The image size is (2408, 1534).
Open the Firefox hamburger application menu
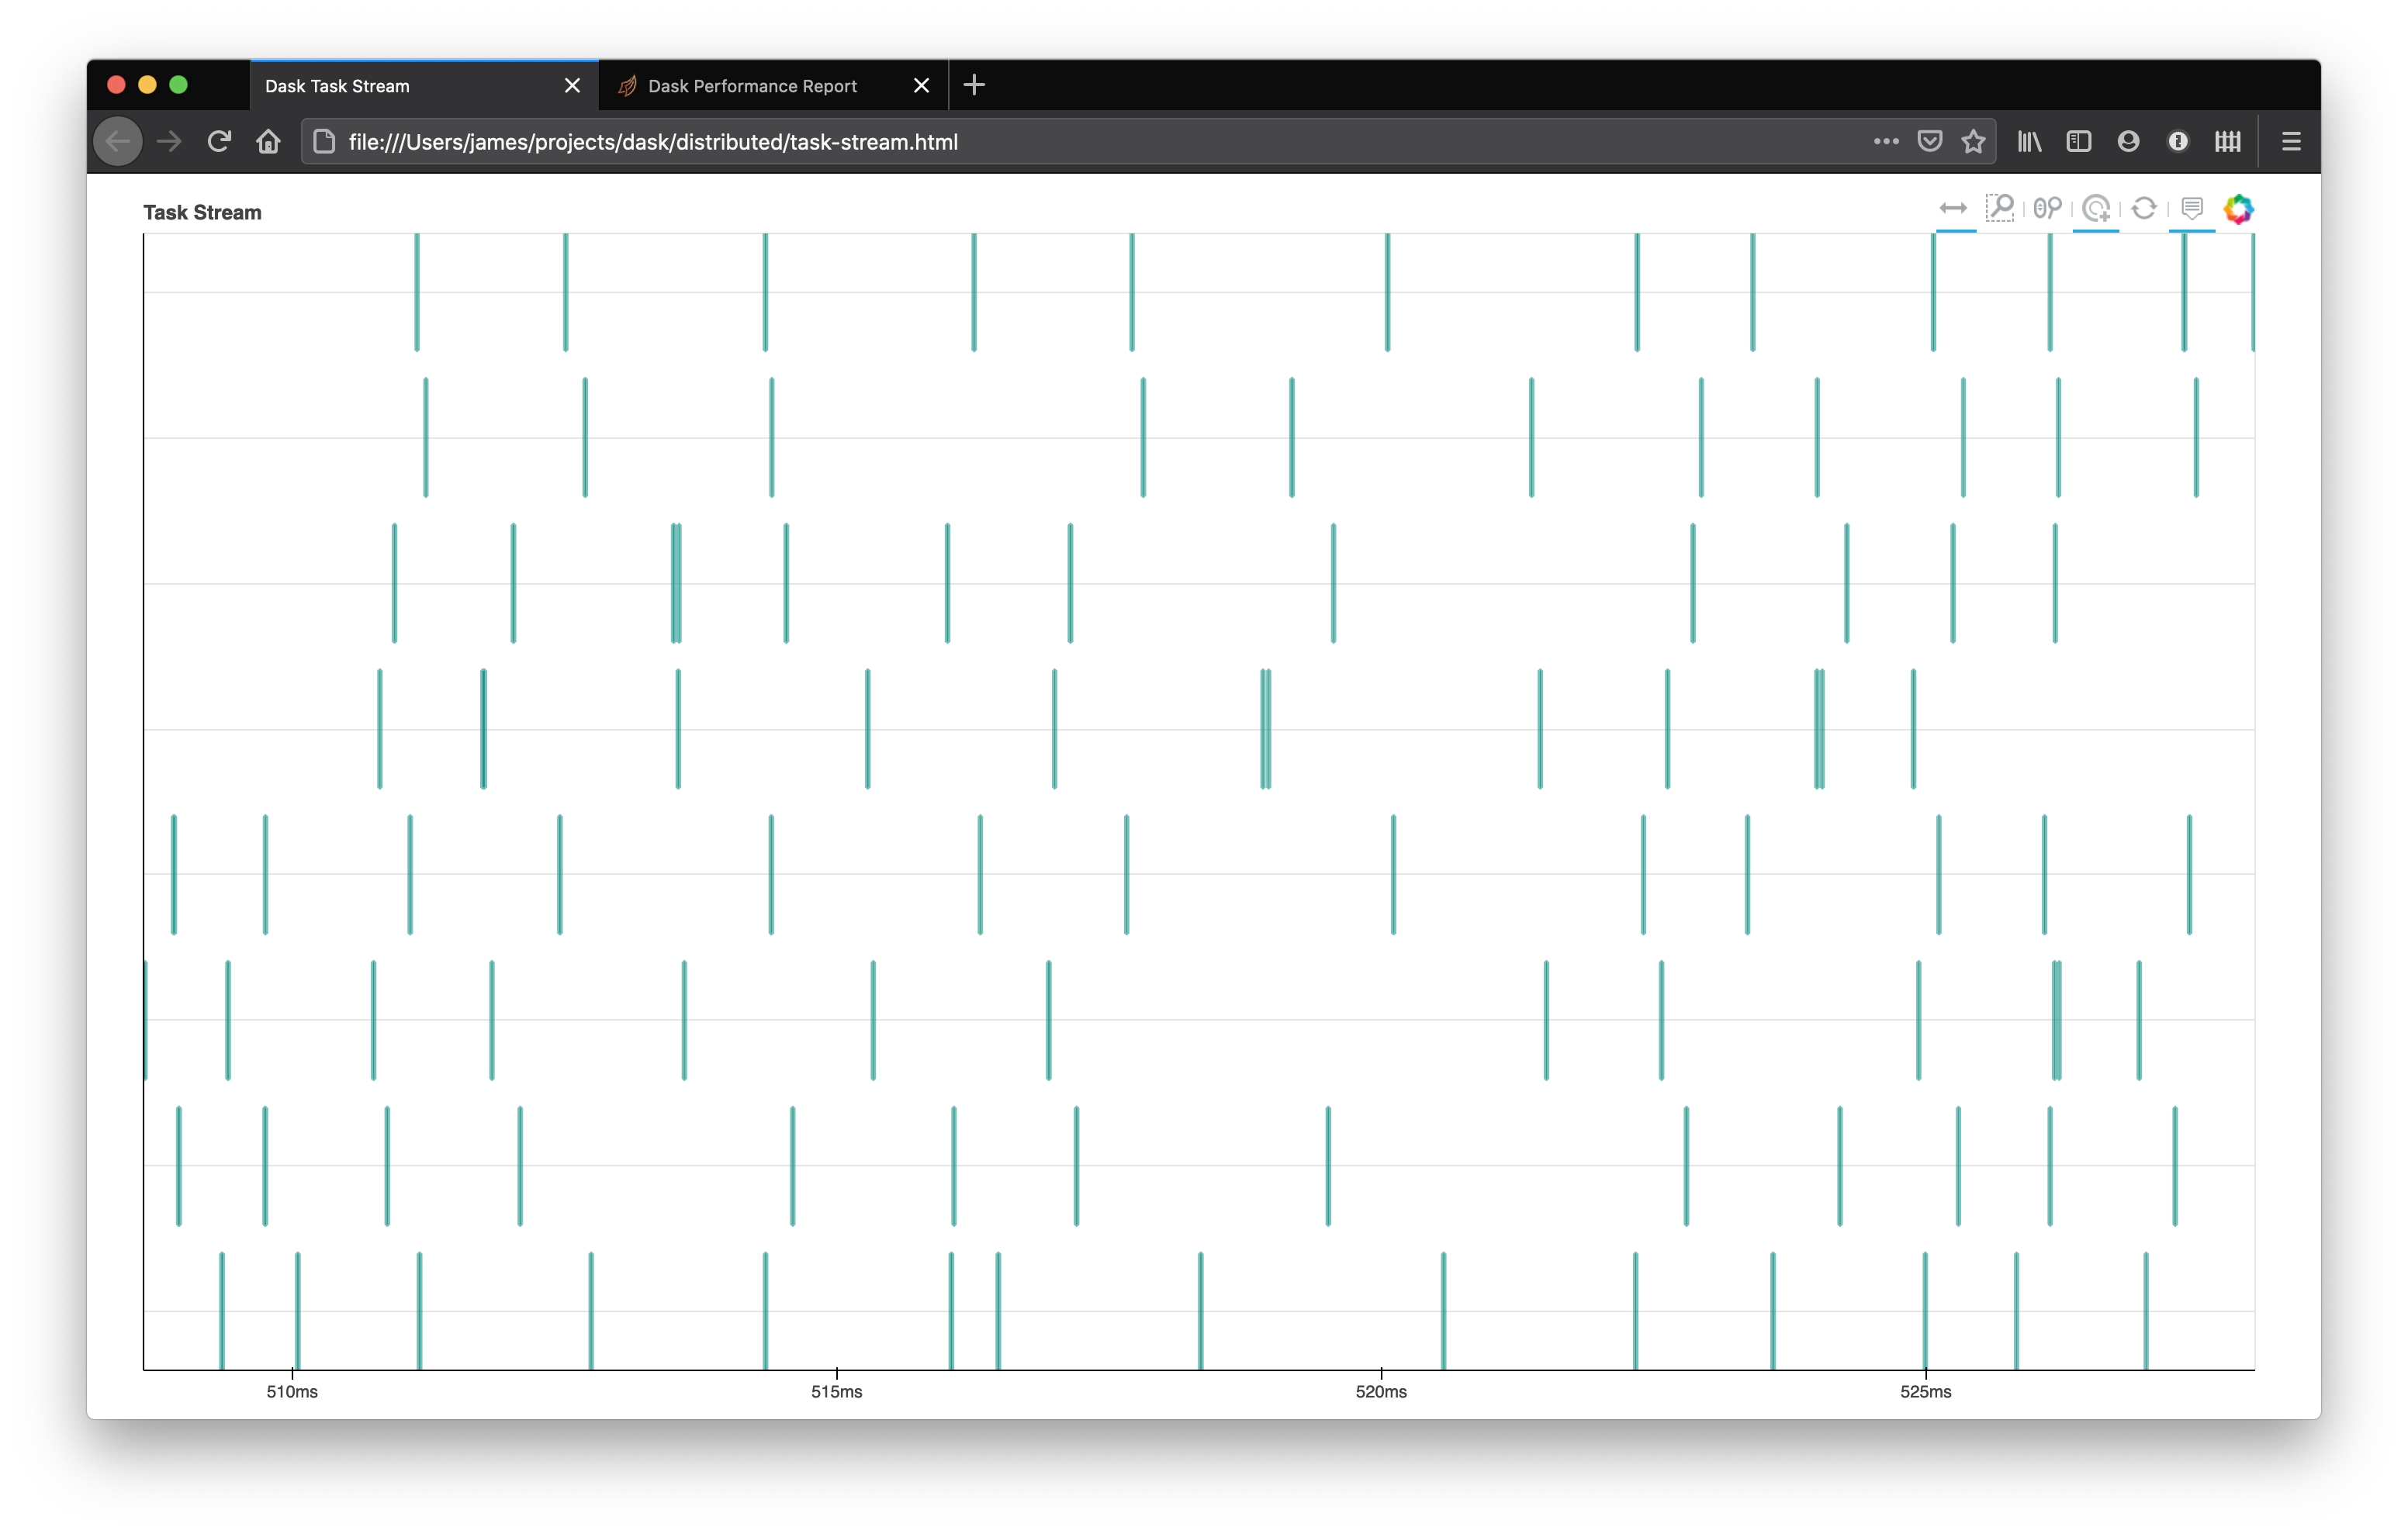tap(2291, 142)
